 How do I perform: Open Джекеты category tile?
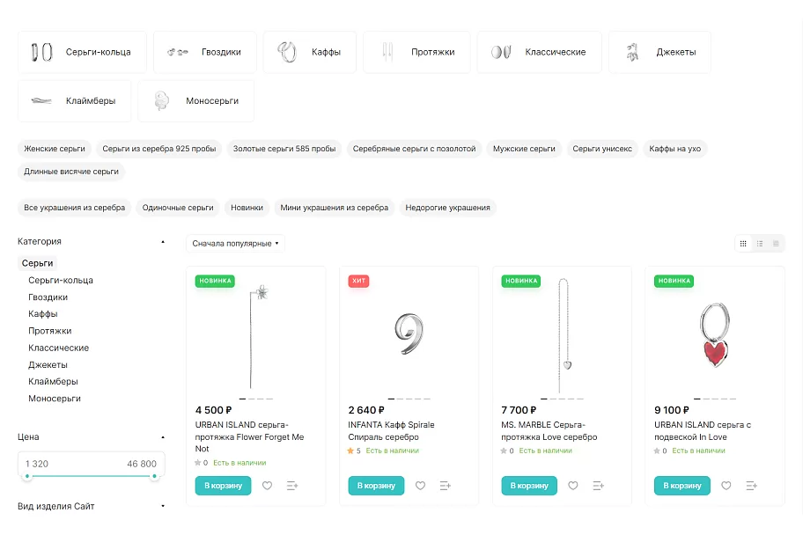tap(659, 52)
